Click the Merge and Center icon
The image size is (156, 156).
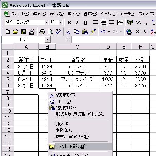120,22
